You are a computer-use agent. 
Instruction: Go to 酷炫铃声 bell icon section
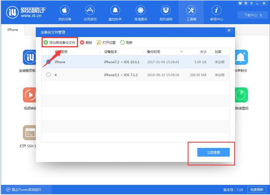coord(115,13)
